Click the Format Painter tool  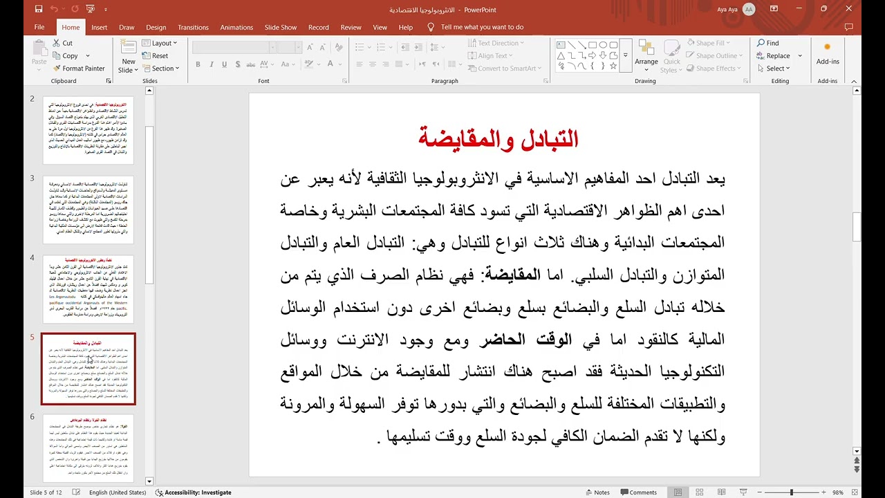[x=79, y=68]
